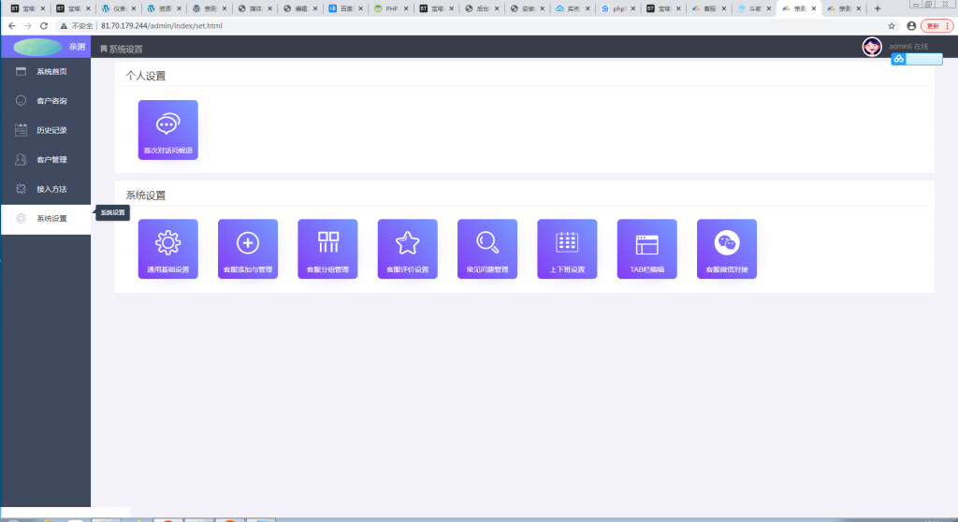Open 常见问题管理 magnifier tile
The height and width of the screenshot is (522, 958).
tap(487, 249)
